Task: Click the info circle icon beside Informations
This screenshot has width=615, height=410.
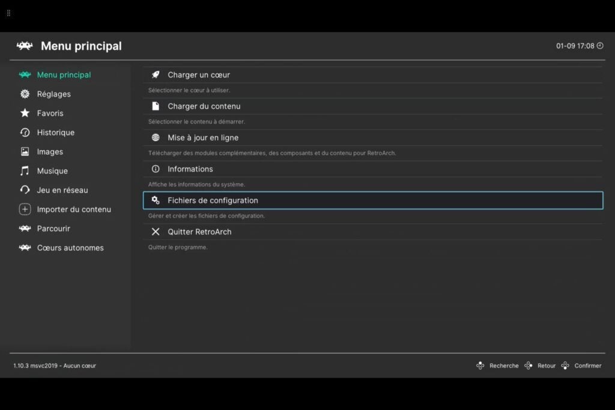Action: coord(156,169)
